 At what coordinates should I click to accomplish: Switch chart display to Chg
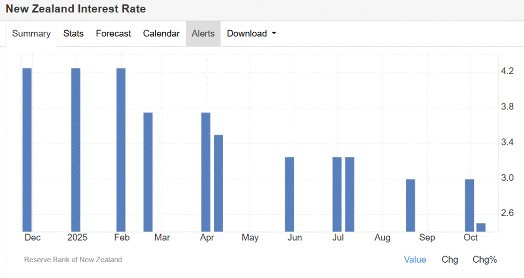450,260
